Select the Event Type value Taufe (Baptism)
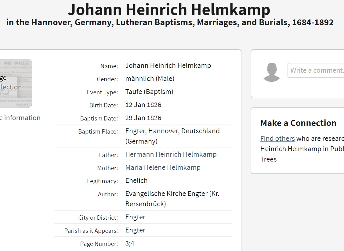The image size is (344, 251). click(149, 92)
